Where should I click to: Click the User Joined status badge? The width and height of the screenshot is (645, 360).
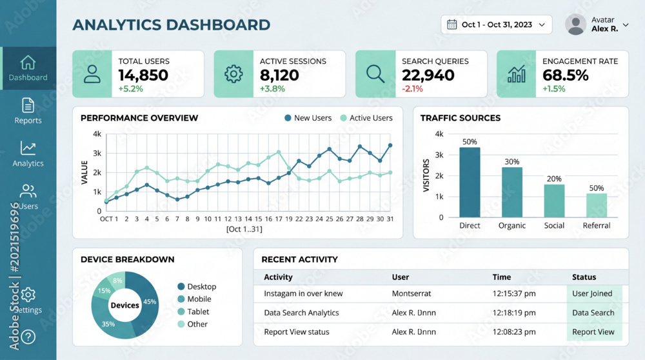click(x=594, y=294)
